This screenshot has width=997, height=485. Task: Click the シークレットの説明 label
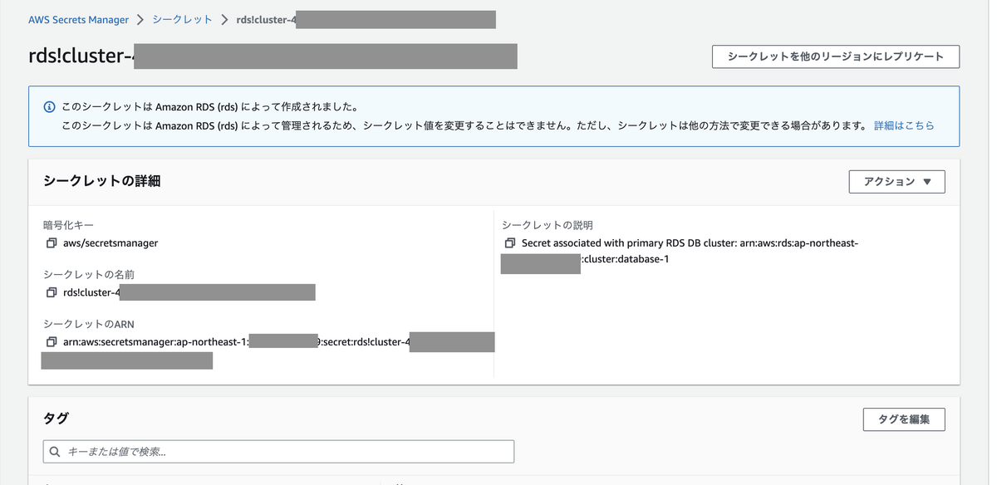click(x=548, y=225)
